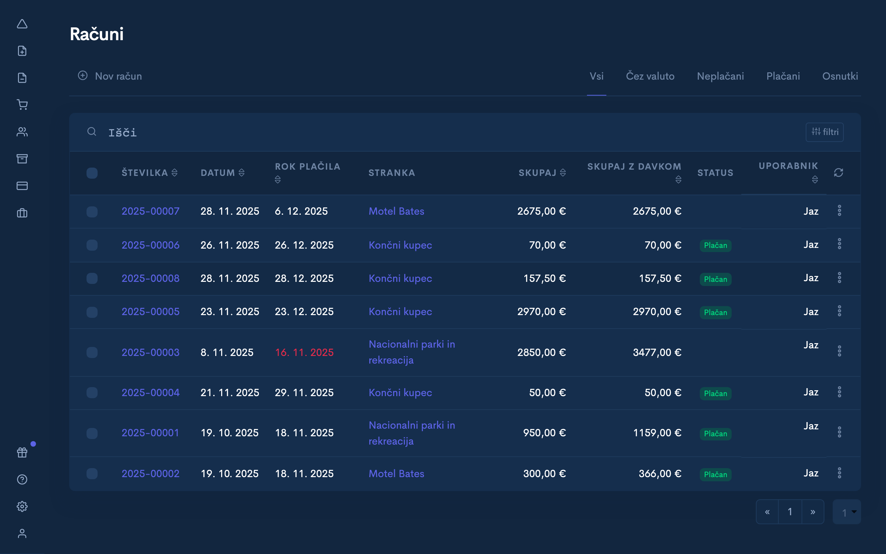Switch to the Osnutki tab

pos(840,76)
